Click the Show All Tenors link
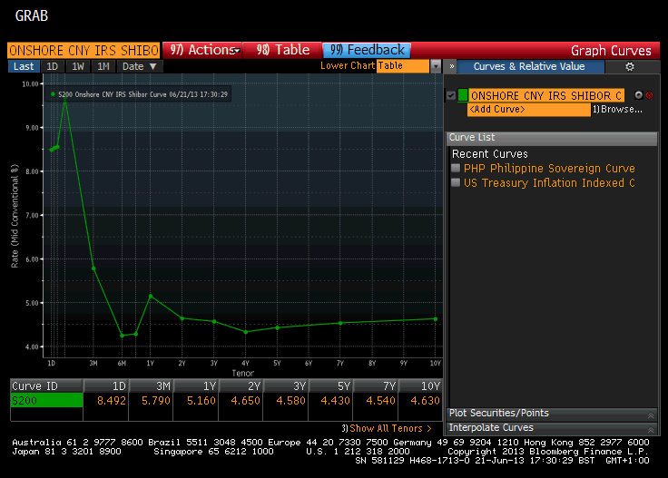 387,428
